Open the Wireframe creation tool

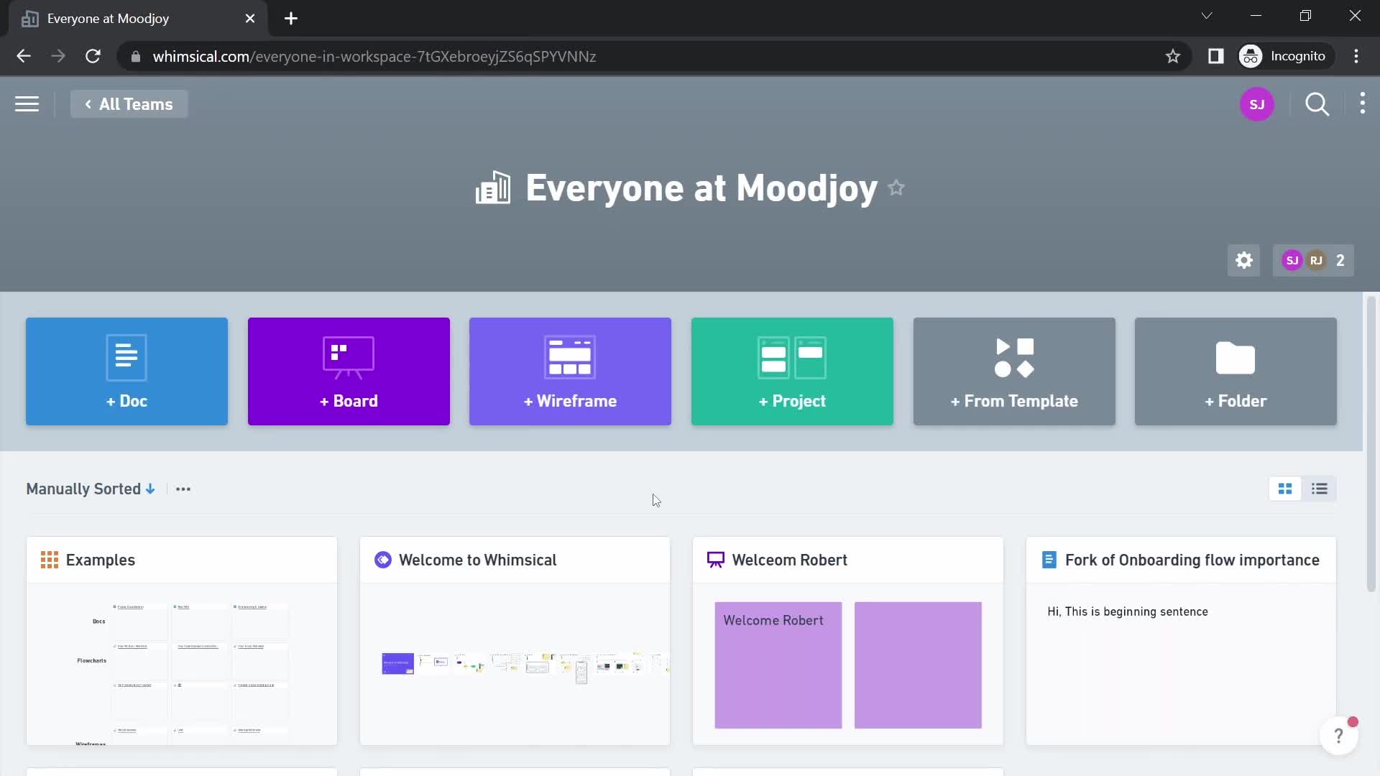[x=570, y=371]
